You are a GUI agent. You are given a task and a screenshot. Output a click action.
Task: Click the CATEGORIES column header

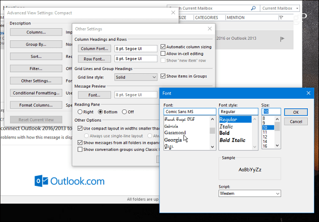click(x=206, y=18)
